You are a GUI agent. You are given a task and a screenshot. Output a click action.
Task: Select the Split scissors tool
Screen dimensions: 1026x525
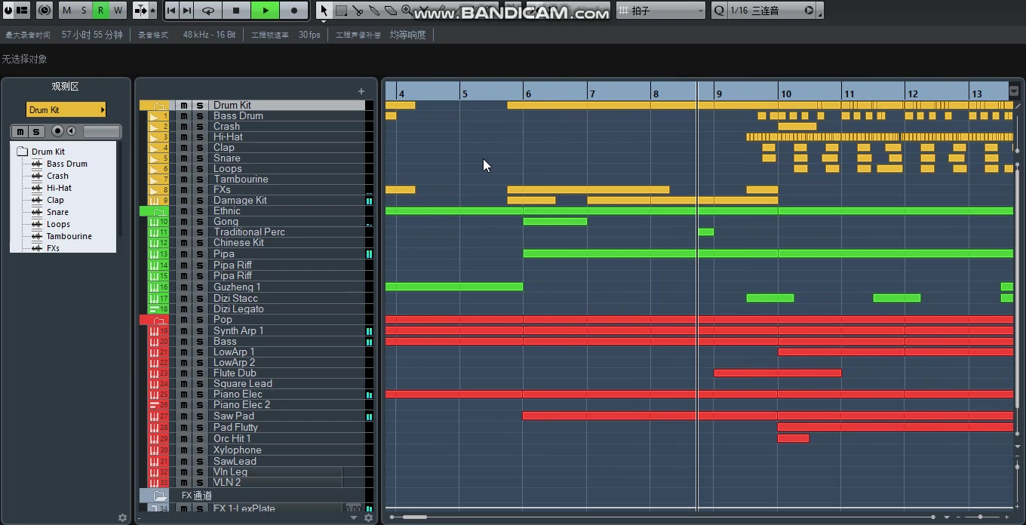click(358, 11)
